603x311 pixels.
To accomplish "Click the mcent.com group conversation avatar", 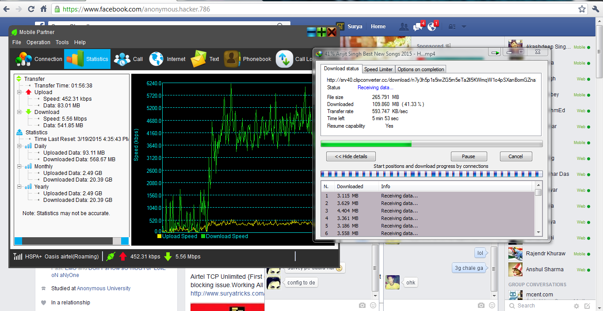I will (515, 296).
